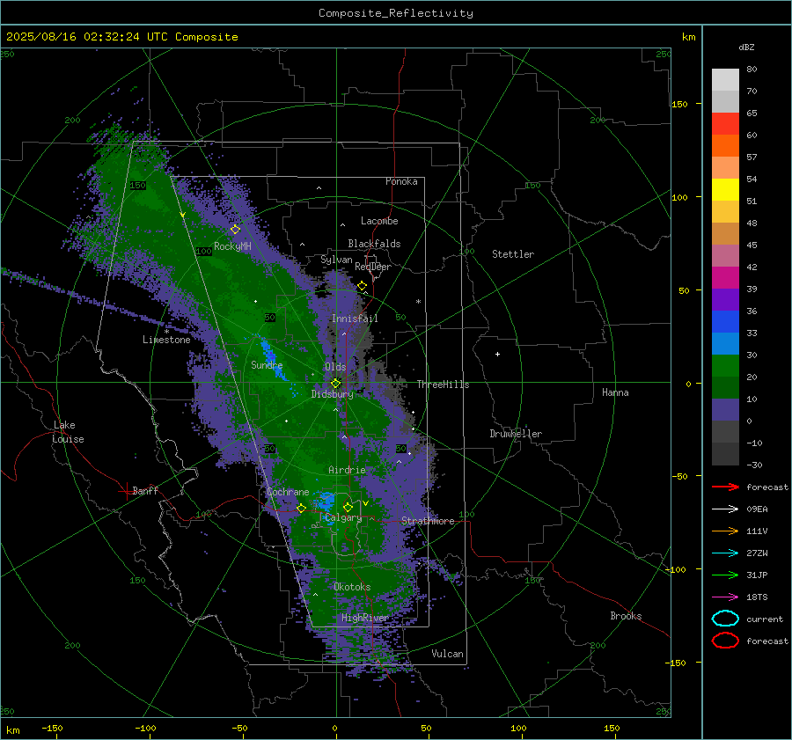Click the Composite_Reflectivity title text
This screenshot has width=792, height=740.
[395, 13]
